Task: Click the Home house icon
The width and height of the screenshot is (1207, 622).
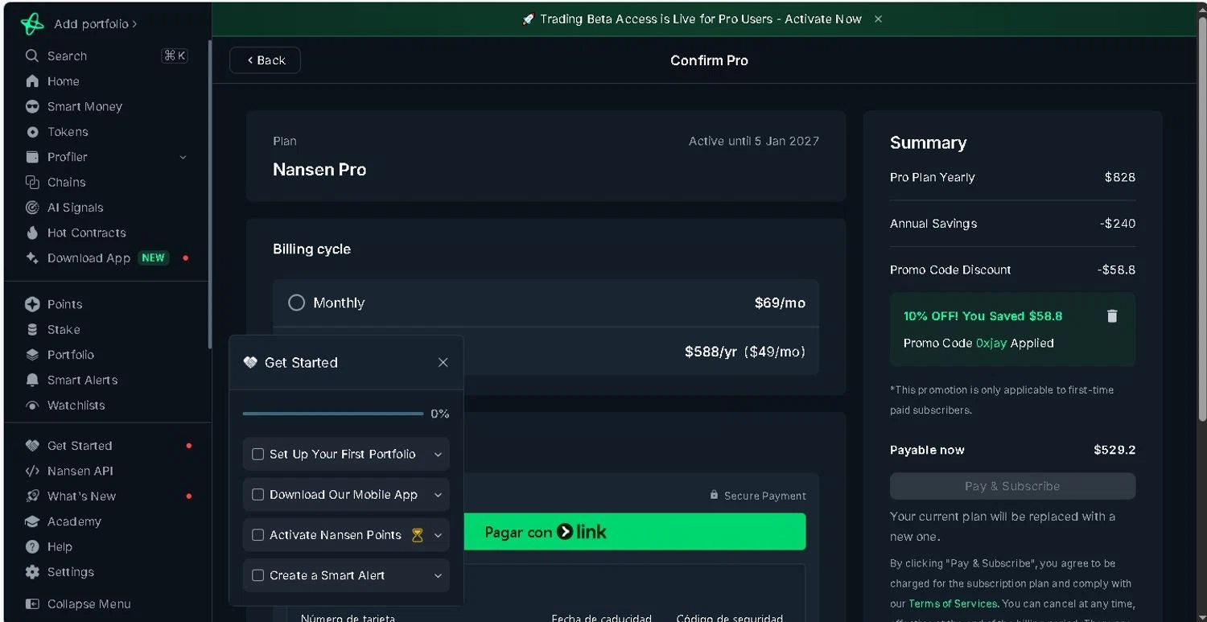Action: point(32,81)
